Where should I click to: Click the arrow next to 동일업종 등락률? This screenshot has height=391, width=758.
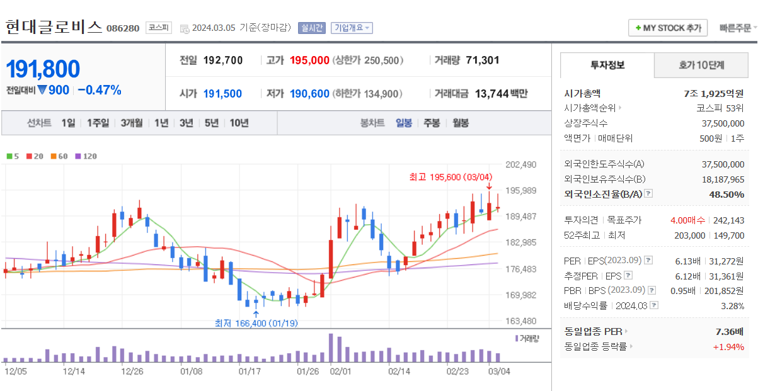631,346
